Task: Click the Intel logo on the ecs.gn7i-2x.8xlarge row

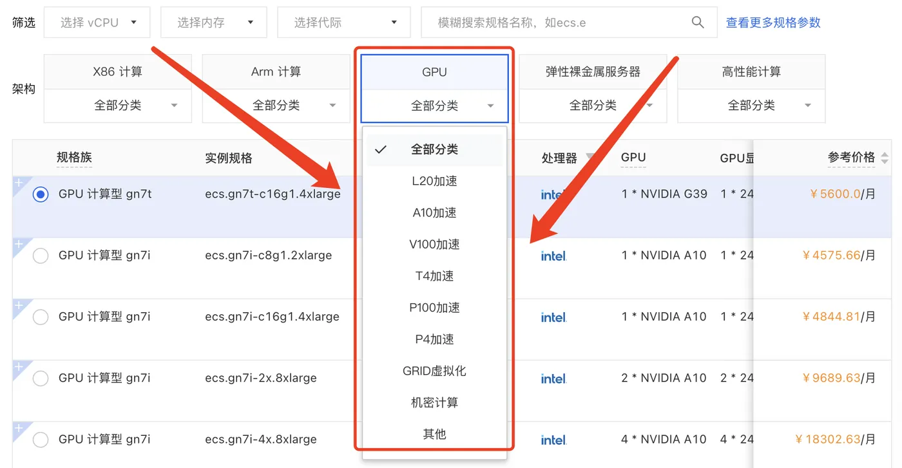Action: [553, 379]
